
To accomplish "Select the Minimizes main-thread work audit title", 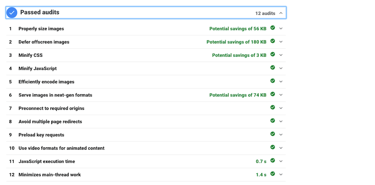I will coord(50,175).
